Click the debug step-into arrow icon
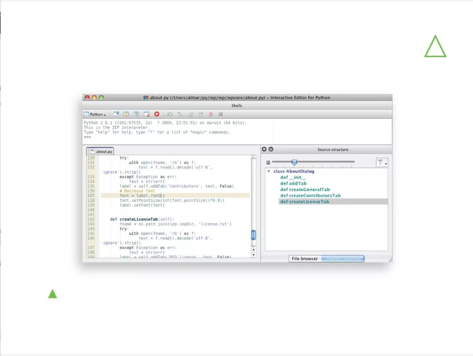The image size is (473, 356). (x=180, y=114)
